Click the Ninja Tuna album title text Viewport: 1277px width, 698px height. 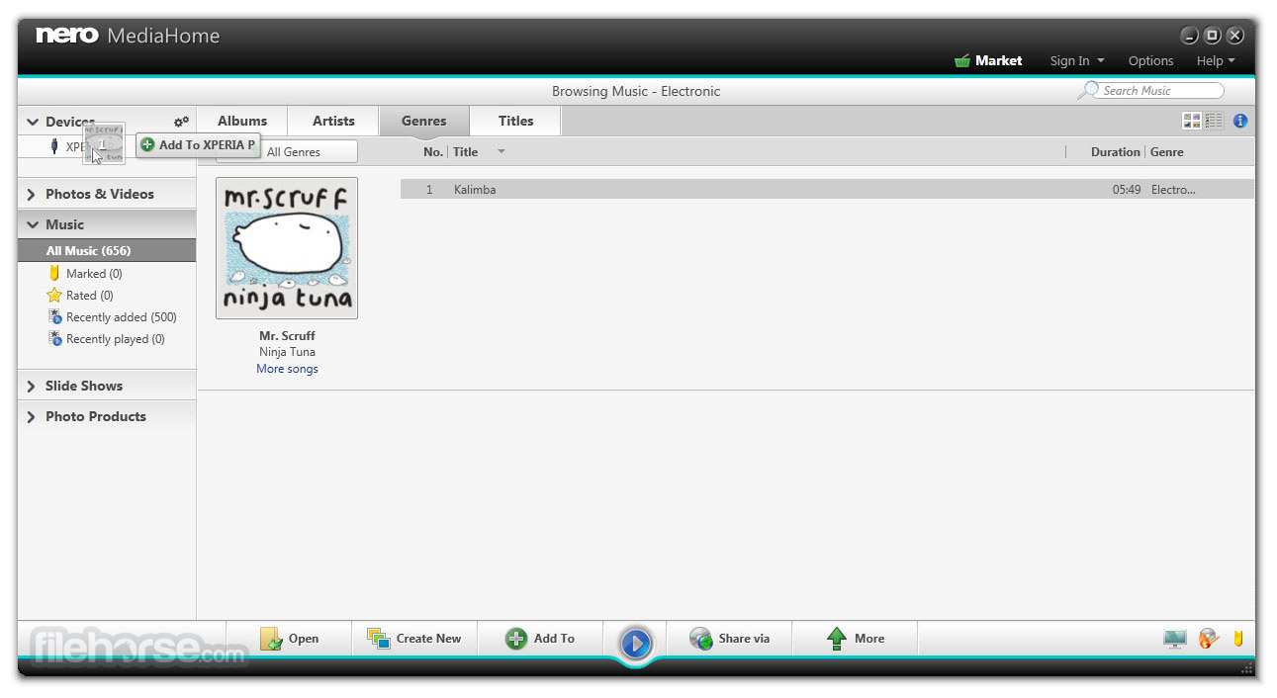(x=287, y=352)
